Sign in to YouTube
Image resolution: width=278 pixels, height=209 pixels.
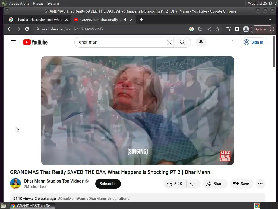click(x=254, y=42)
